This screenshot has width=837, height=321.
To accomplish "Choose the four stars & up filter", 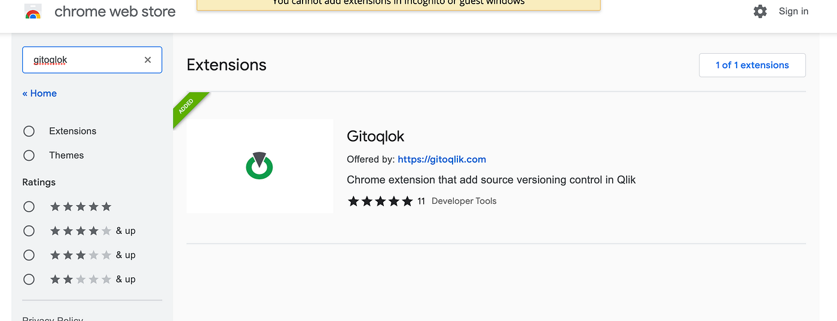I will pyautogui.click(x=29, y=231).
